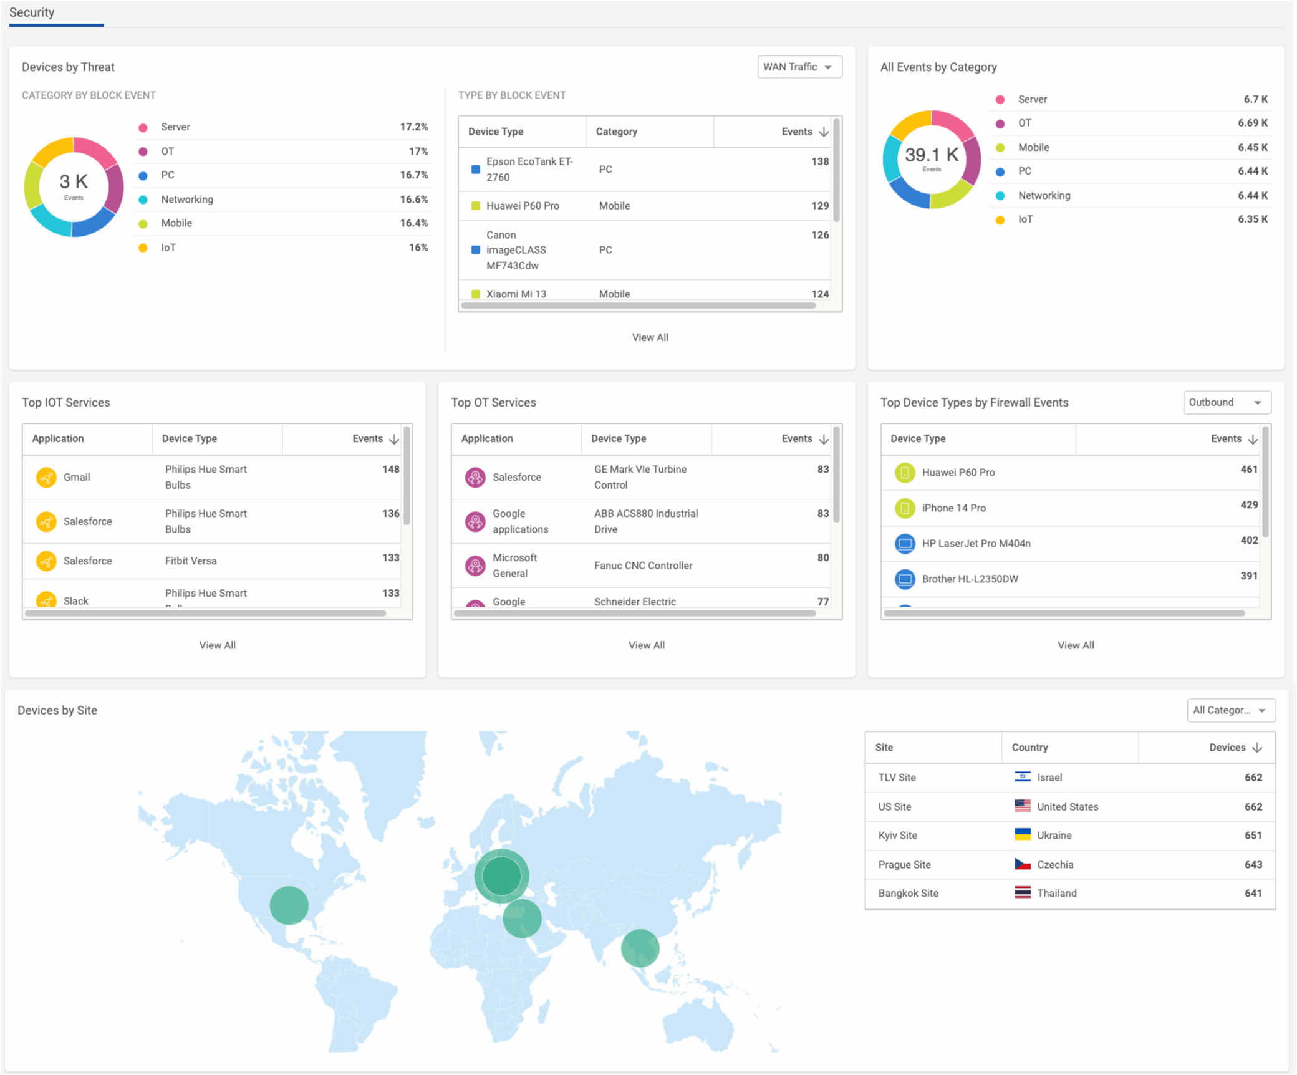
Task: Click the Gmail application icon in IOT Services
Action: pos(46,477)
